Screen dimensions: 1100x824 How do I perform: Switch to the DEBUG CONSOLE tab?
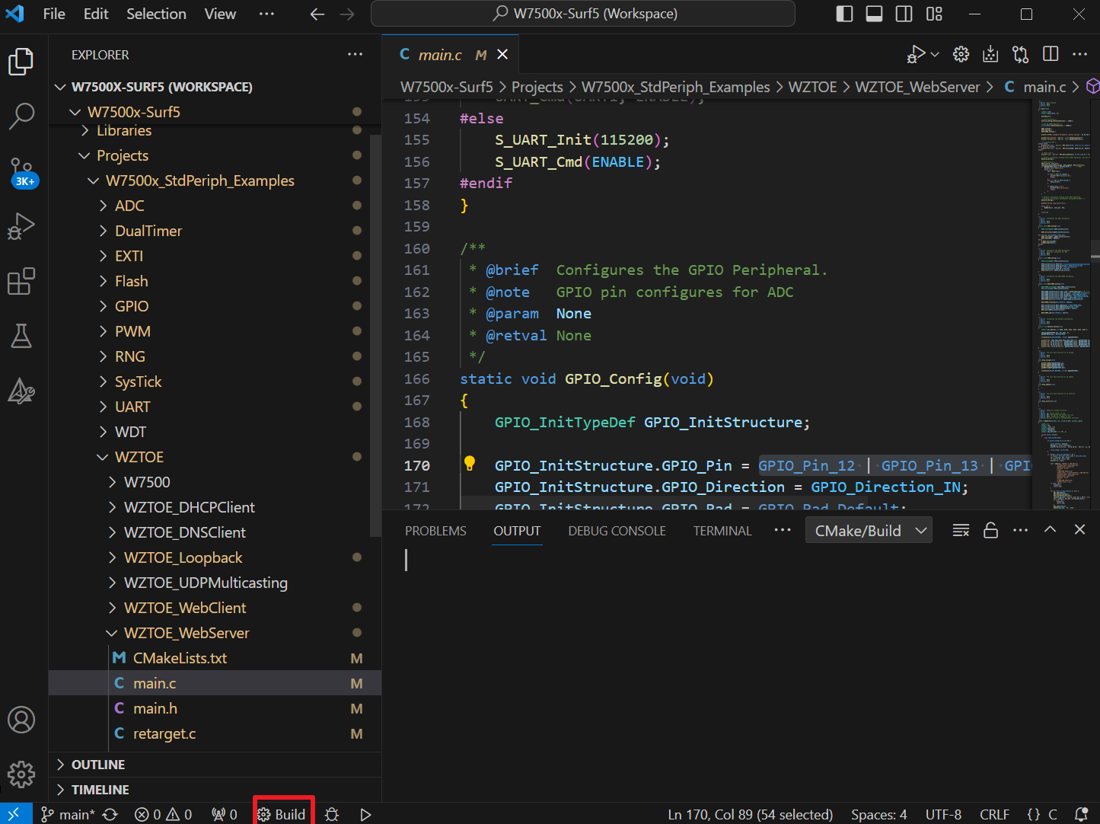(x=617, y=531)
